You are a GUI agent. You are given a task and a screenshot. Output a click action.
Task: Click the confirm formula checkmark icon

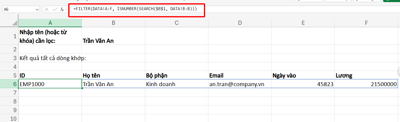pos(54,9)
